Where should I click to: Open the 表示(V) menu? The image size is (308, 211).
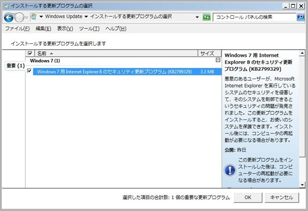(x=65, y=29)
